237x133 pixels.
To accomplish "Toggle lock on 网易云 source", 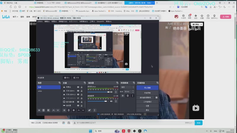I will point(82,87).
